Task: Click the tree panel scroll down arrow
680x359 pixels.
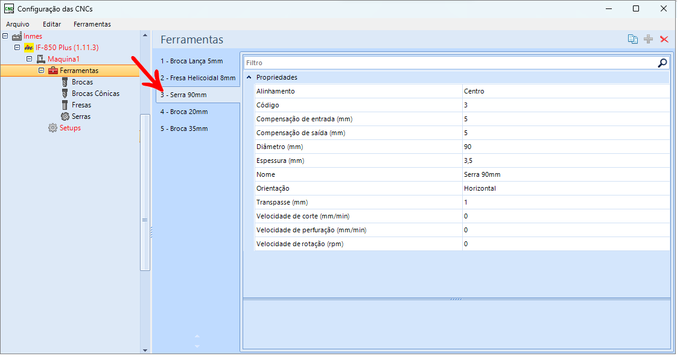Action: [145, 351]
